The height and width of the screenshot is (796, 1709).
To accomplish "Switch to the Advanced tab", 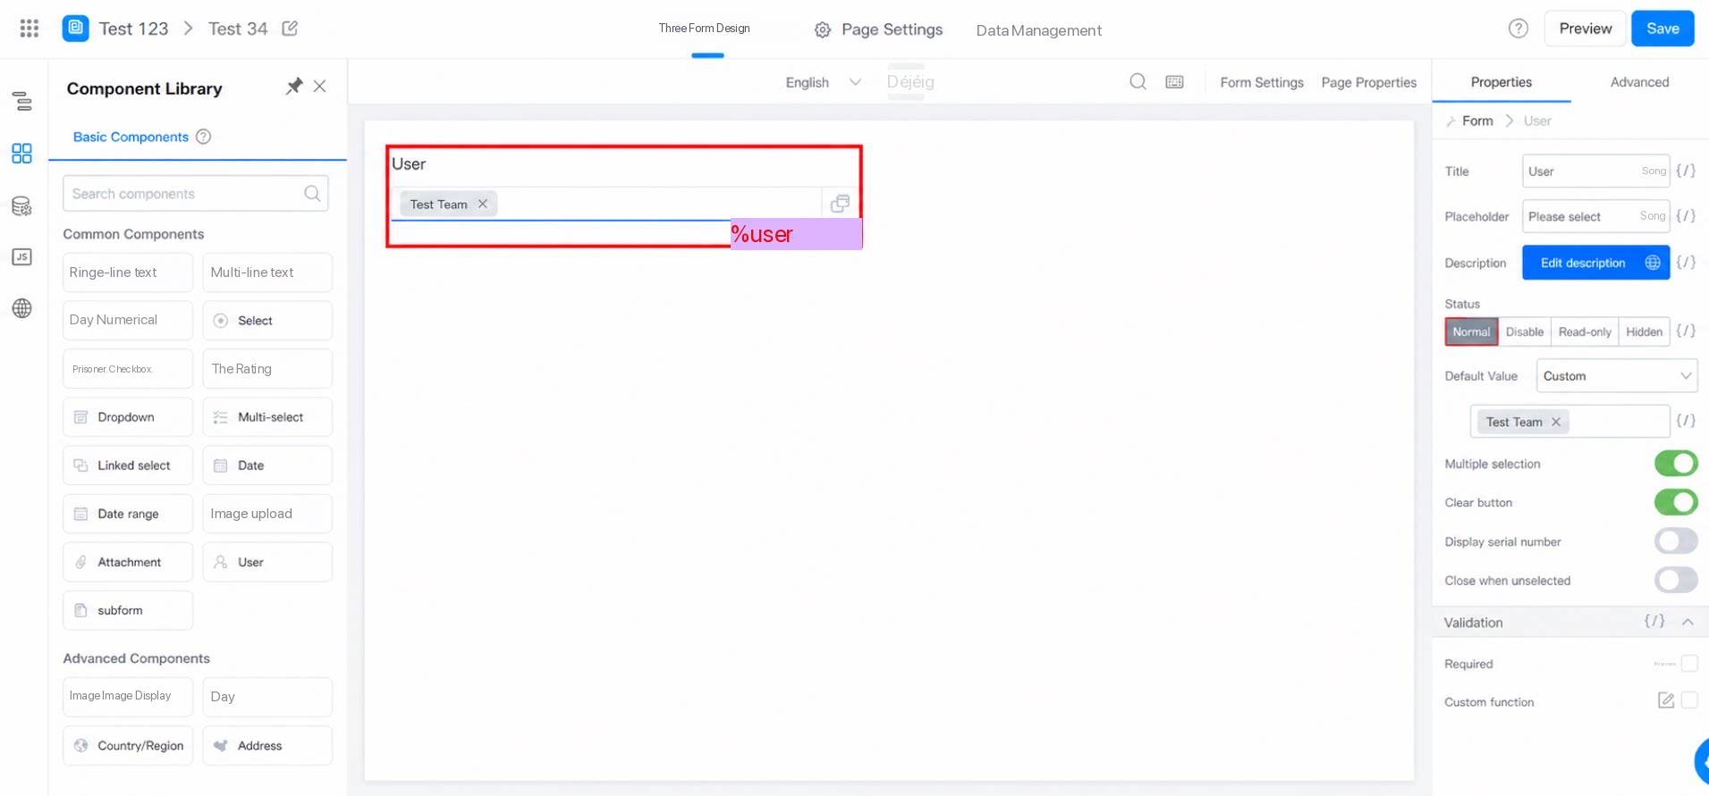I will click(1639, 82).
